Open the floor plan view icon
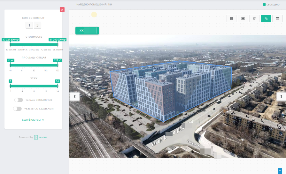The width and height of the screenshot is (286, 174). pyautogui.click(x=254, y=19)
